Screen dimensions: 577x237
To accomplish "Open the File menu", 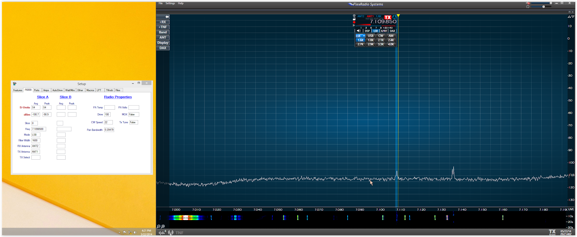I will 160,3.
